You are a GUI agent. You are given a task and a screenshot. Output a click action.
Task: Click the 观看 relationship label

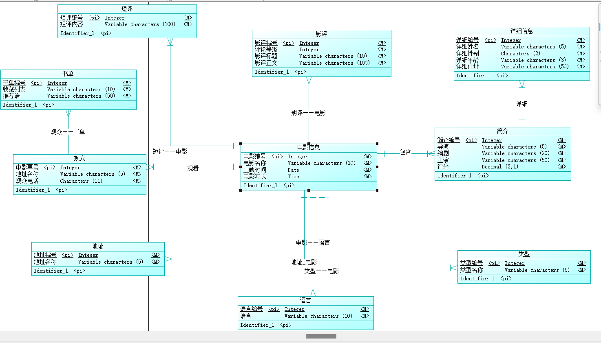tap(193, 168)
